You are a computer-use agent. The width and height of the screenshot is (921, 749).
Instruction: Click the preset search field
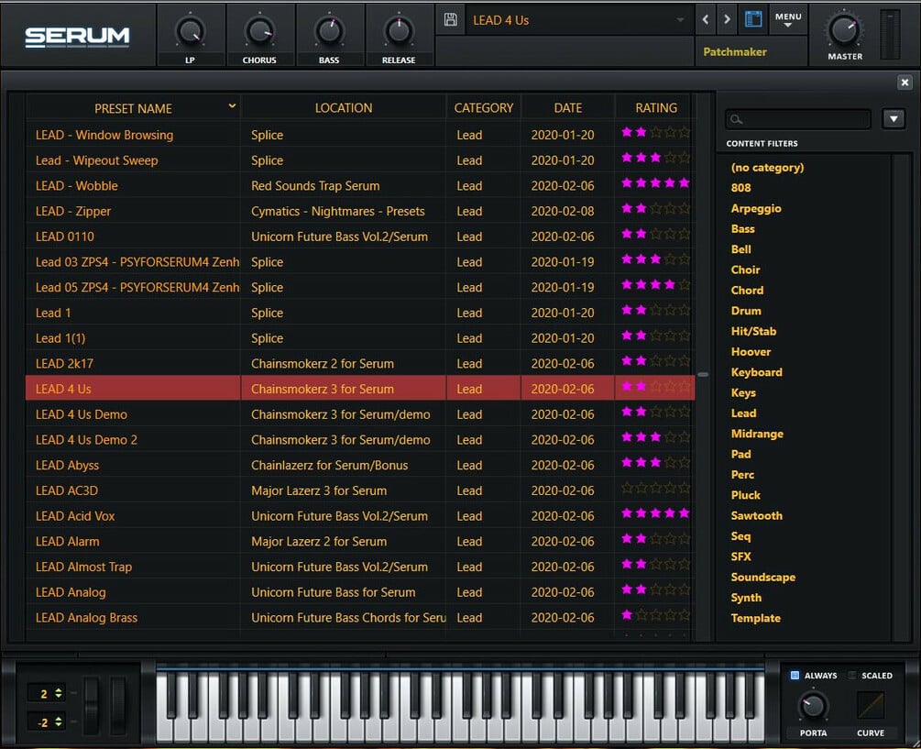tap(797, 119)
